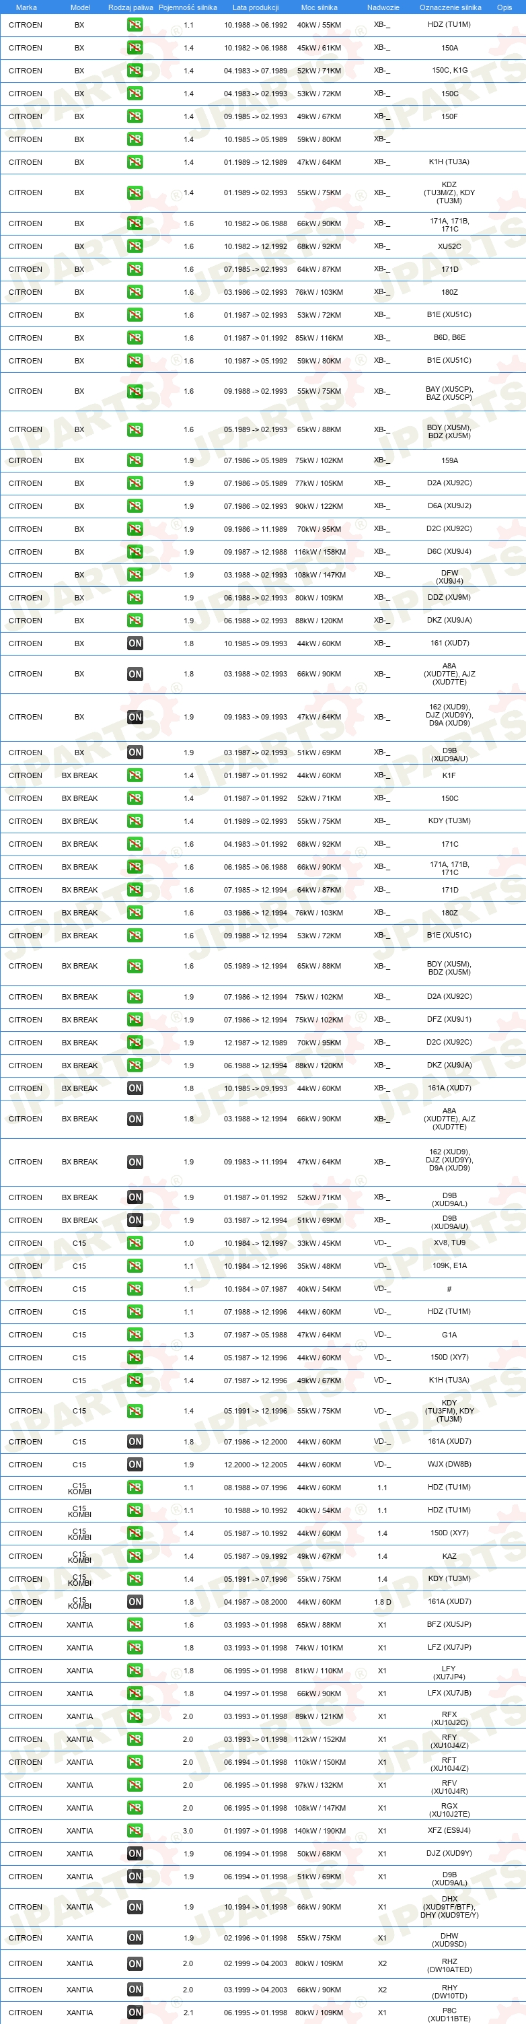Image resolution: width=526 pixels, height=2024 pixels.
Task: Click diesel ON icon in XANTIA DHW (XUD9SD) row
Action: [135, 1938]
